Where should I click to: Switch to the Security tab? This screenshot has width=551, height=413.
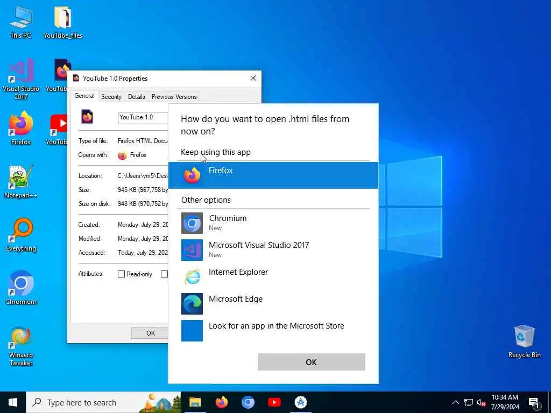coord(111,97)
